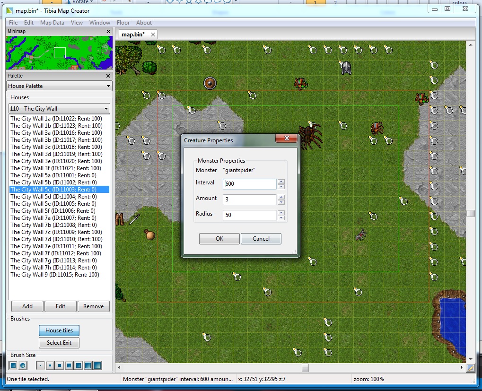Select the brown bag item on the map
The width and height of the screenshot is (482, 391).
pos(149,235)
